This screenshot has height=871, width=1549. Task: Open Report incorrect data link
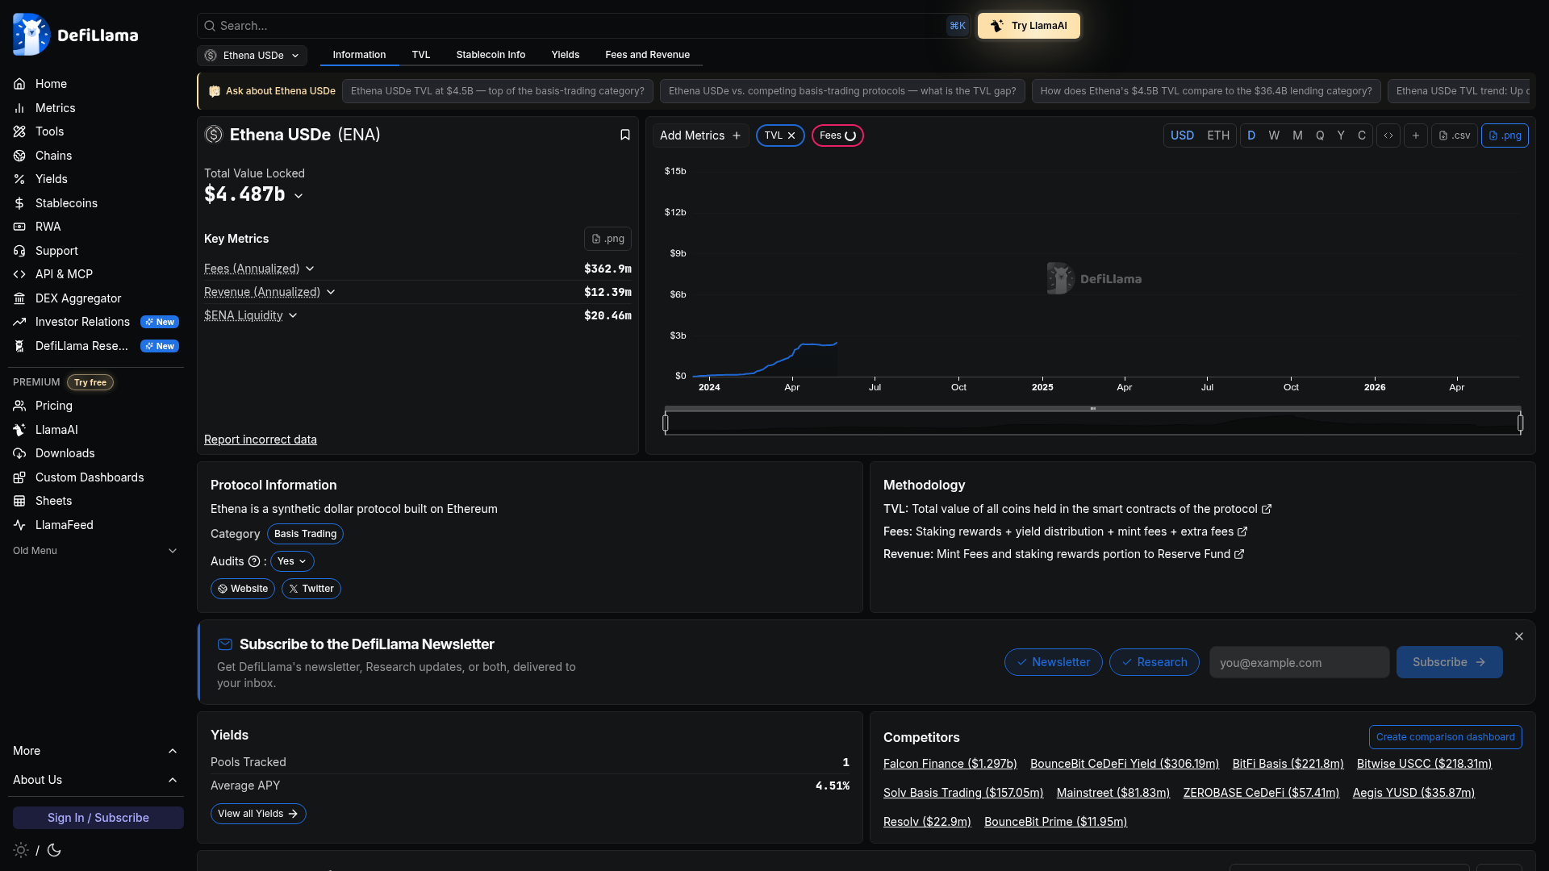(261, 440)
